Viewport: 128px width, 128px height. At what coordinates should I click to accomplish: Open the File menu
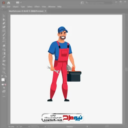click(3, 7)
